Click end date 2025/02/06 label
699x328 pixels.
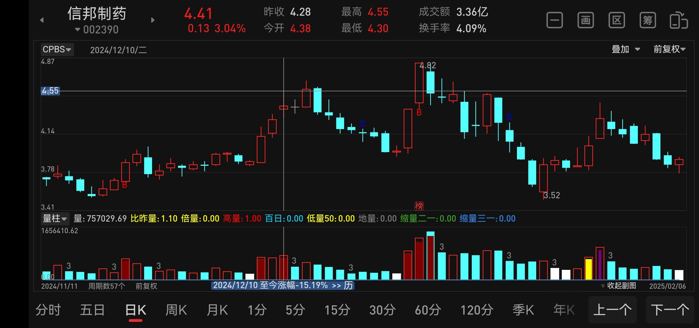(668, 286)
